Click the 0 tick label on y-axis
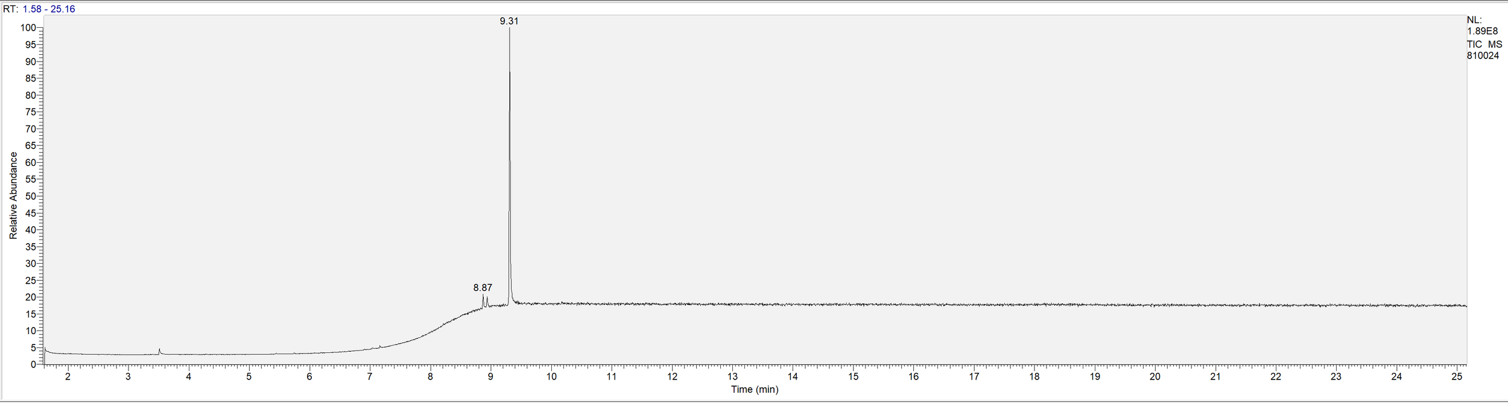Viewport: 1508px width, 403px height. click(x=33, y=364)
